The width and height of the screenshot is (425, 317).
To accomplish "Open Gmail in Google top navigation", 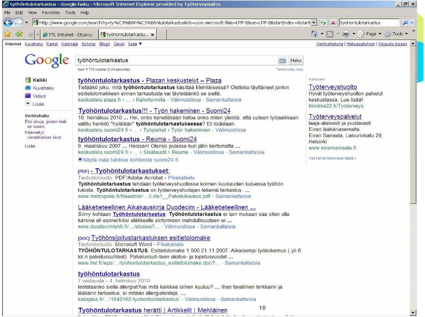I will tap(119, 44).
